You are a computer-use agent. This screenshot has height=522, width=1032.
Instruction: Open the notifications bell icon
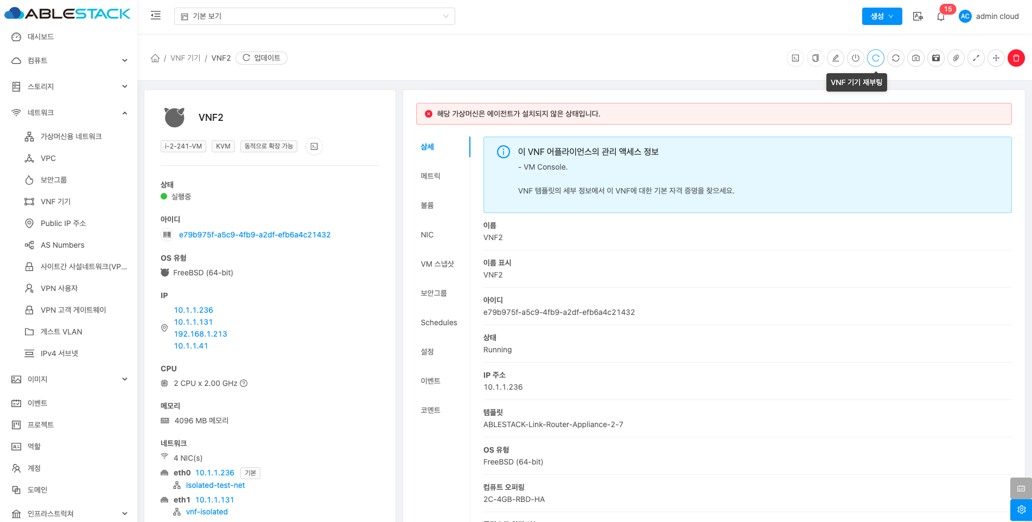(x=940, y=17)
